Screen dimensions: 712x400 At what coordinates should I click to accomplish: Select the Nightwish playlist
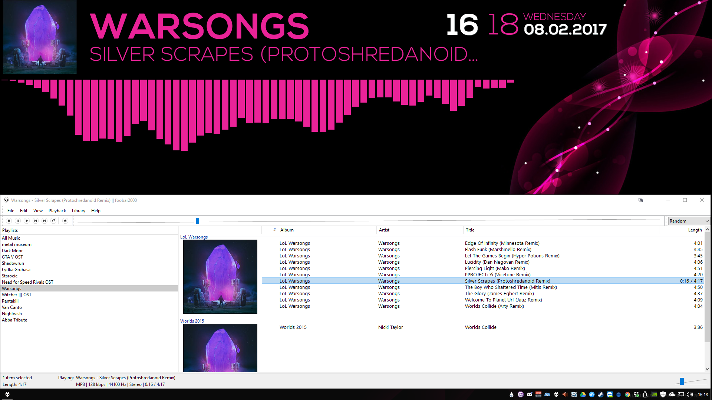click(x=12, y=314)
